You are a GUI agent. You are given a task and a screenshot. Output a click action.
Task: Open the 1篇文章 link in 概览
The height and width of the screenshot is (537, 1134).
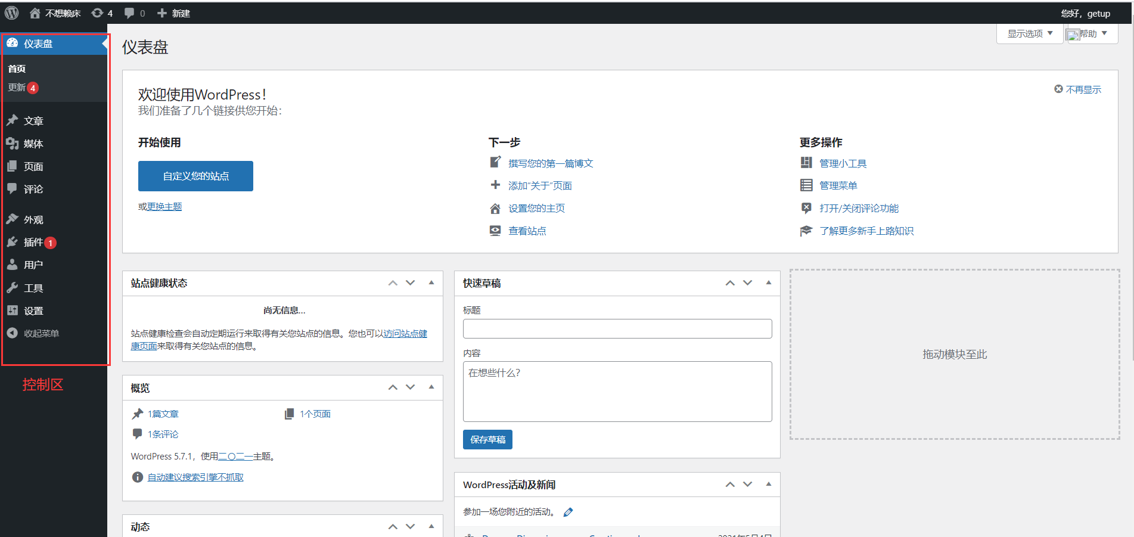coord(163,414)
